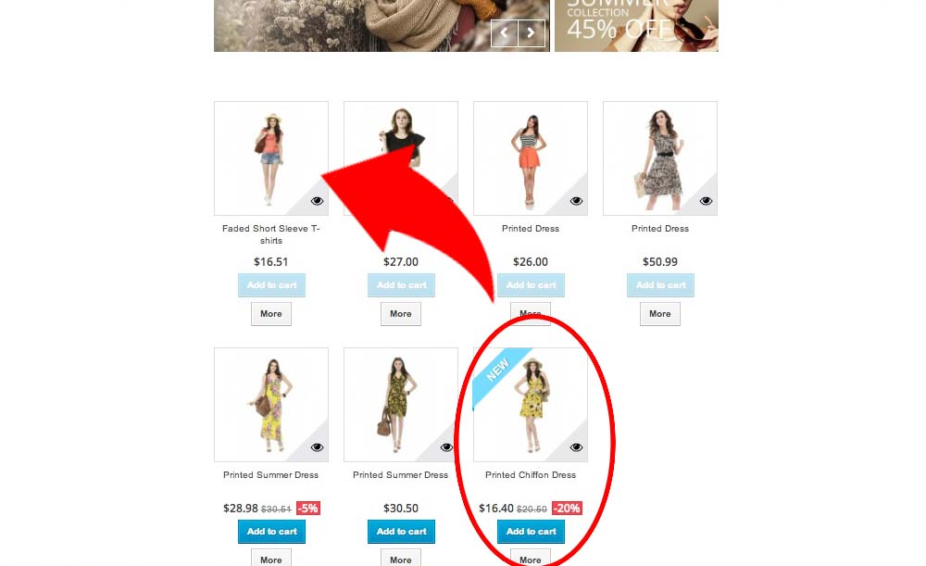Quick view the $28.98 Printed Summer Dress
Image resolution: width=926 pixels, height=566 pixels.
pyautogui.click(x=317, y=447)
